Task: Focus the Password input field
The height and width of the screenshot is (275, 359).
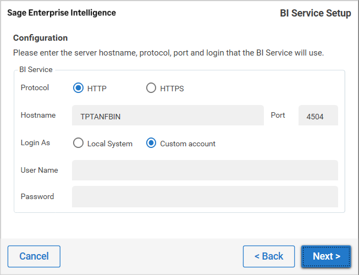Action: point(205,196)
